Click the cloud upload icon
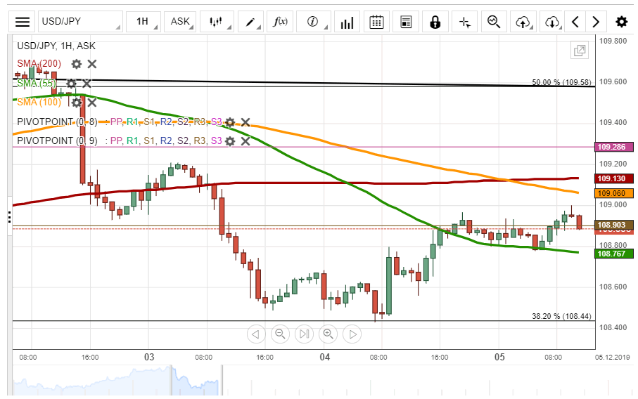 523,22
